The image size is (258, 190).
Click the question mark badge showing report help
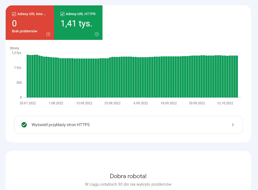pyautogui.click(x=97, y=34)
